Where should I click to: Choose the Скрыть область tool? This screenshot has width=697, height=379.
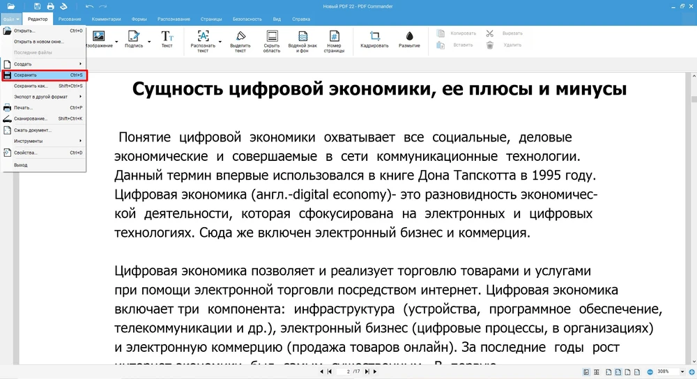[272, 36]
